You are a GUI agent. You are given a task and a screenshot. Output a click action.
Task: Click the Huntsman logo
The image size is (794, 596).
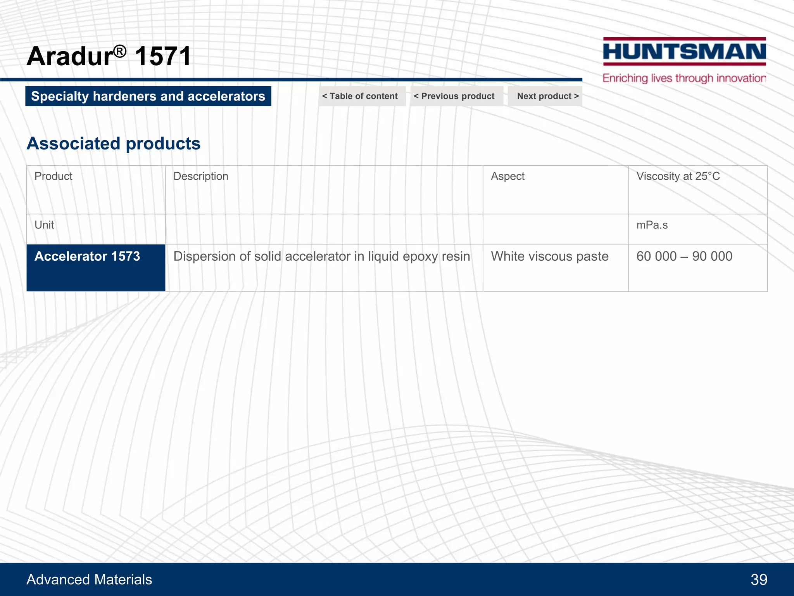point(684,52)
